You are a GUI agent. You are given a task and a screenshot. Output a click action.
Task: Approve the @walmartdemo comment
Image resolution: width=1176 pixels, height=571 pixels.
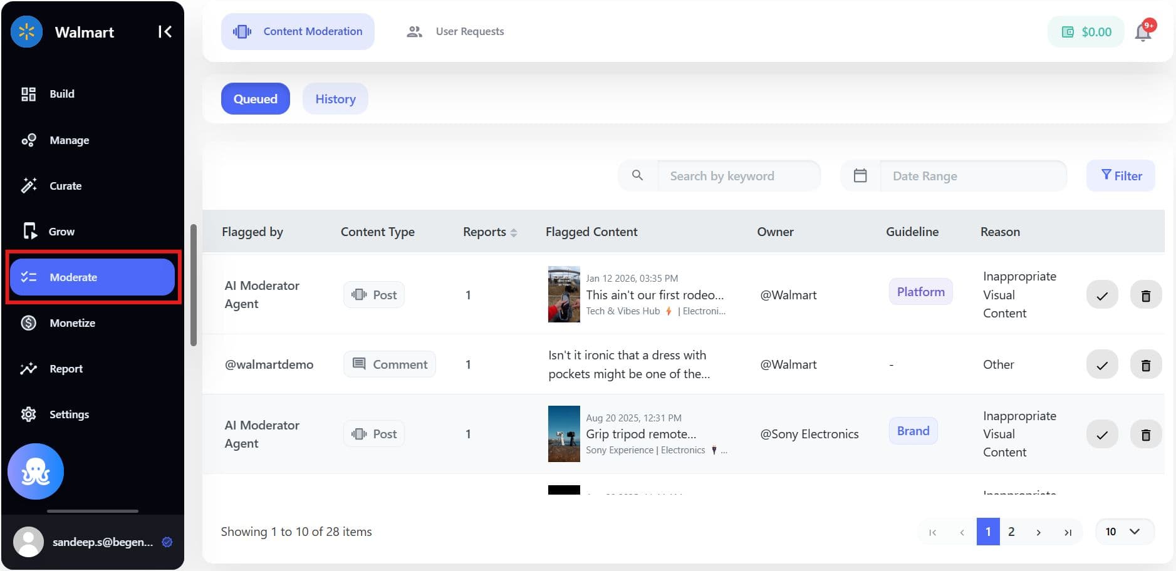(x=1102, y=365)
